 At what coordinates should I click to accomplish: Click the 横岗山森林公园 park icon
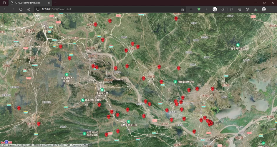[175, 81]
